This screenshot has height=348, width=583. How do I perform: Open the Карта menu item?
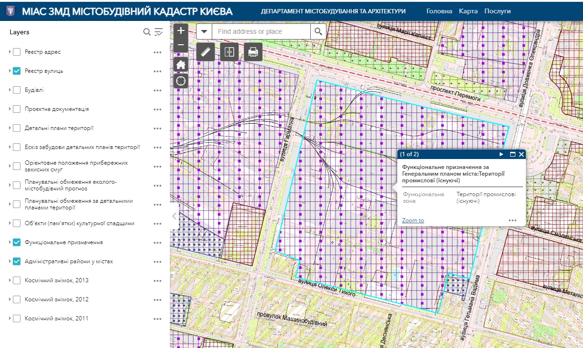pos(468,11)
